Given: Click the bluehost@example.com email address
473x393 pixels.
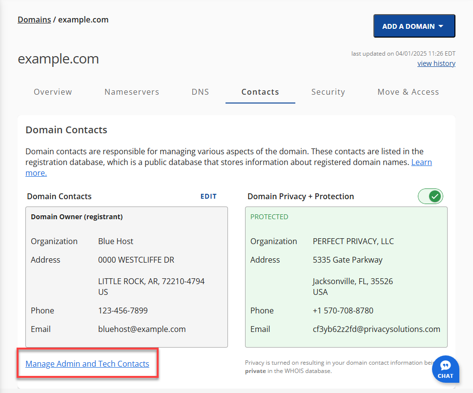Looking at the screenshot, I should coord(142,329).
